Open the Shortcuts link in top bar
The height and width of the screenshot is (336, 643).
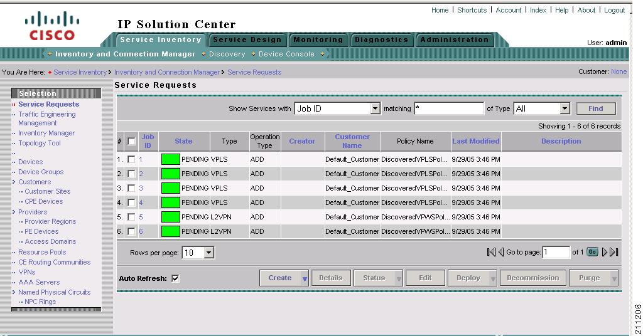point(472,10)
